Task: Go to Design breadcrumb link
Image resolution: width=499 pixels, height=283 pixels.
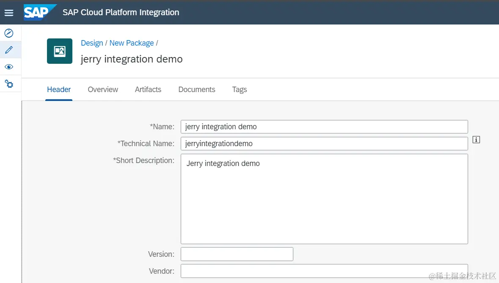Action: tap(92, 43)
